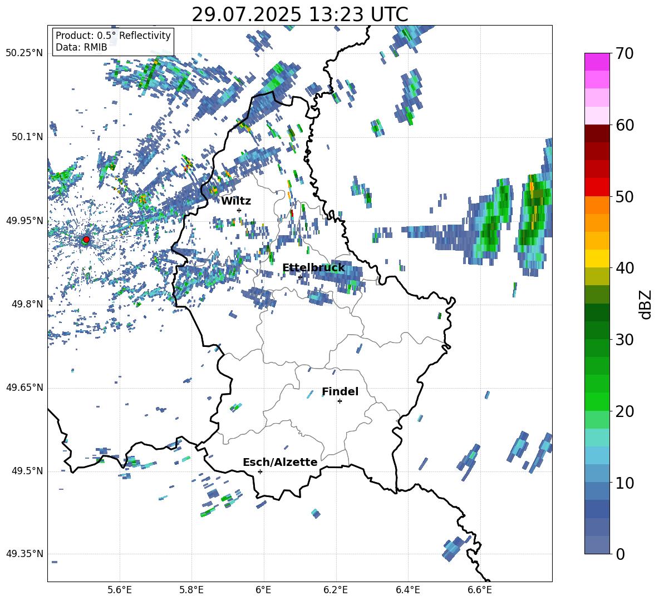Click the 49.8°N latitude label
Screen dimensions: 659x601
coord(27,304)
